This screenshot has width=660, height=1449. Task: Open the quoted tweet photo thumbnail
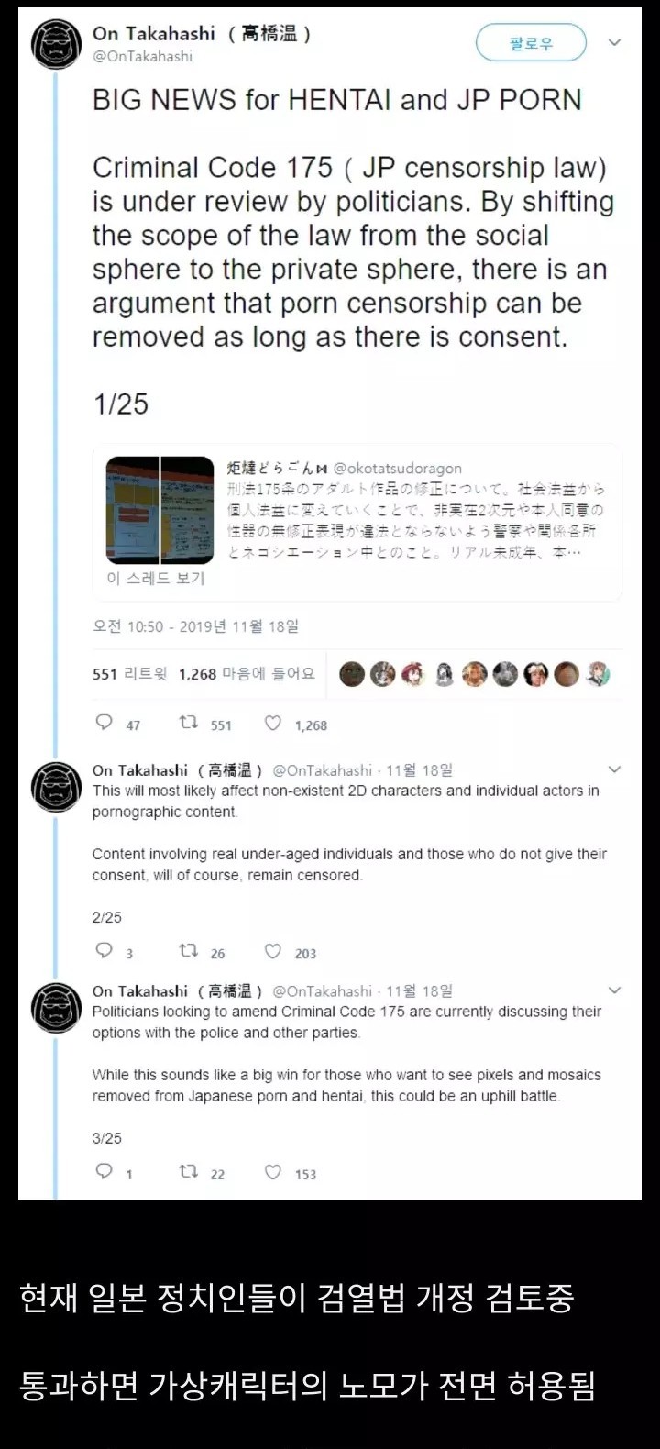159,510
